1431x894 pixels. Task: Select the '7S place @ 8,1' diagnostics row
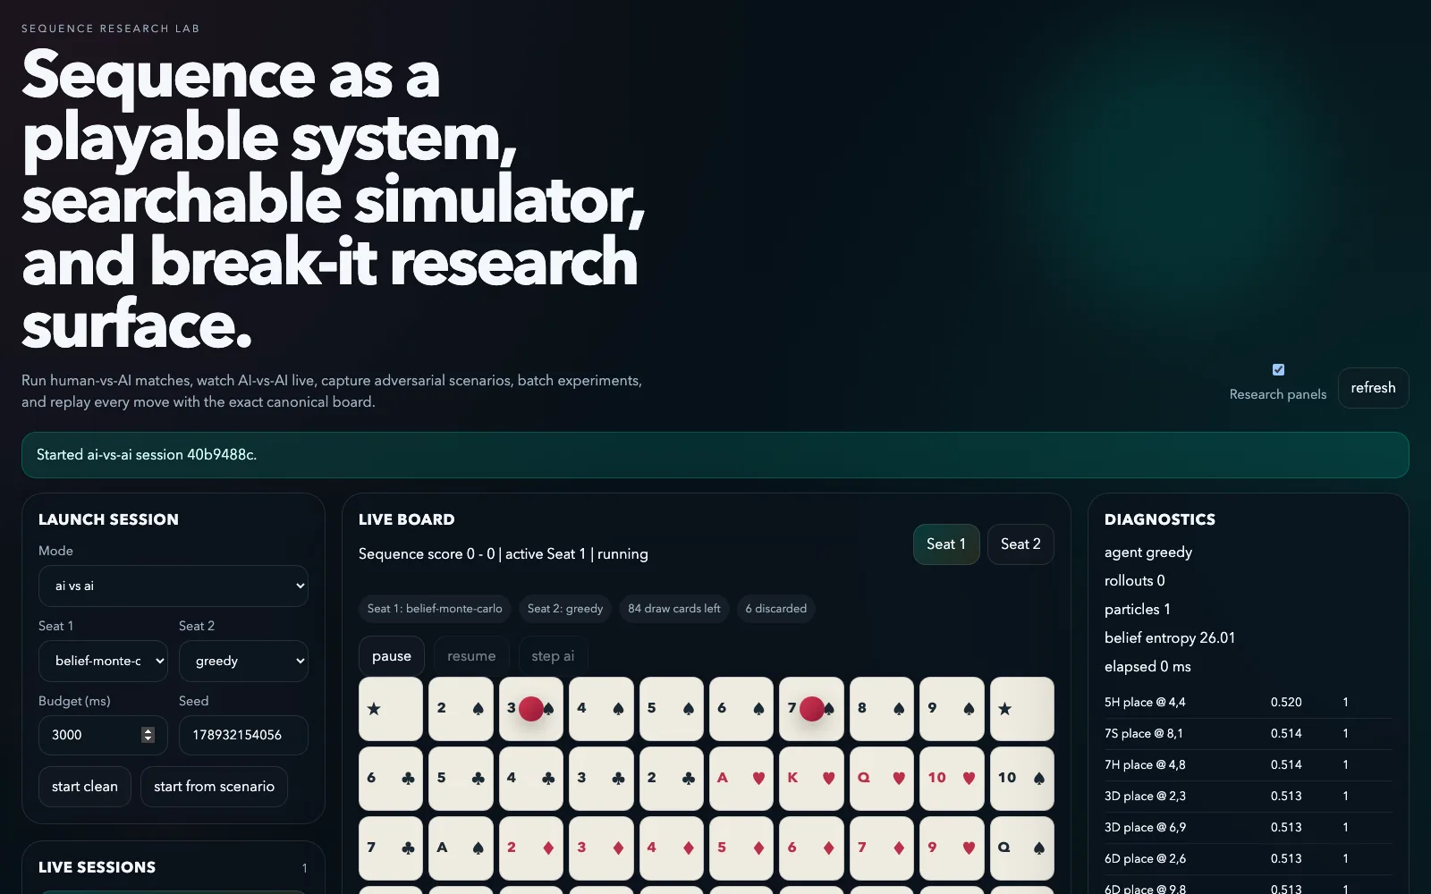(1248, 734)
